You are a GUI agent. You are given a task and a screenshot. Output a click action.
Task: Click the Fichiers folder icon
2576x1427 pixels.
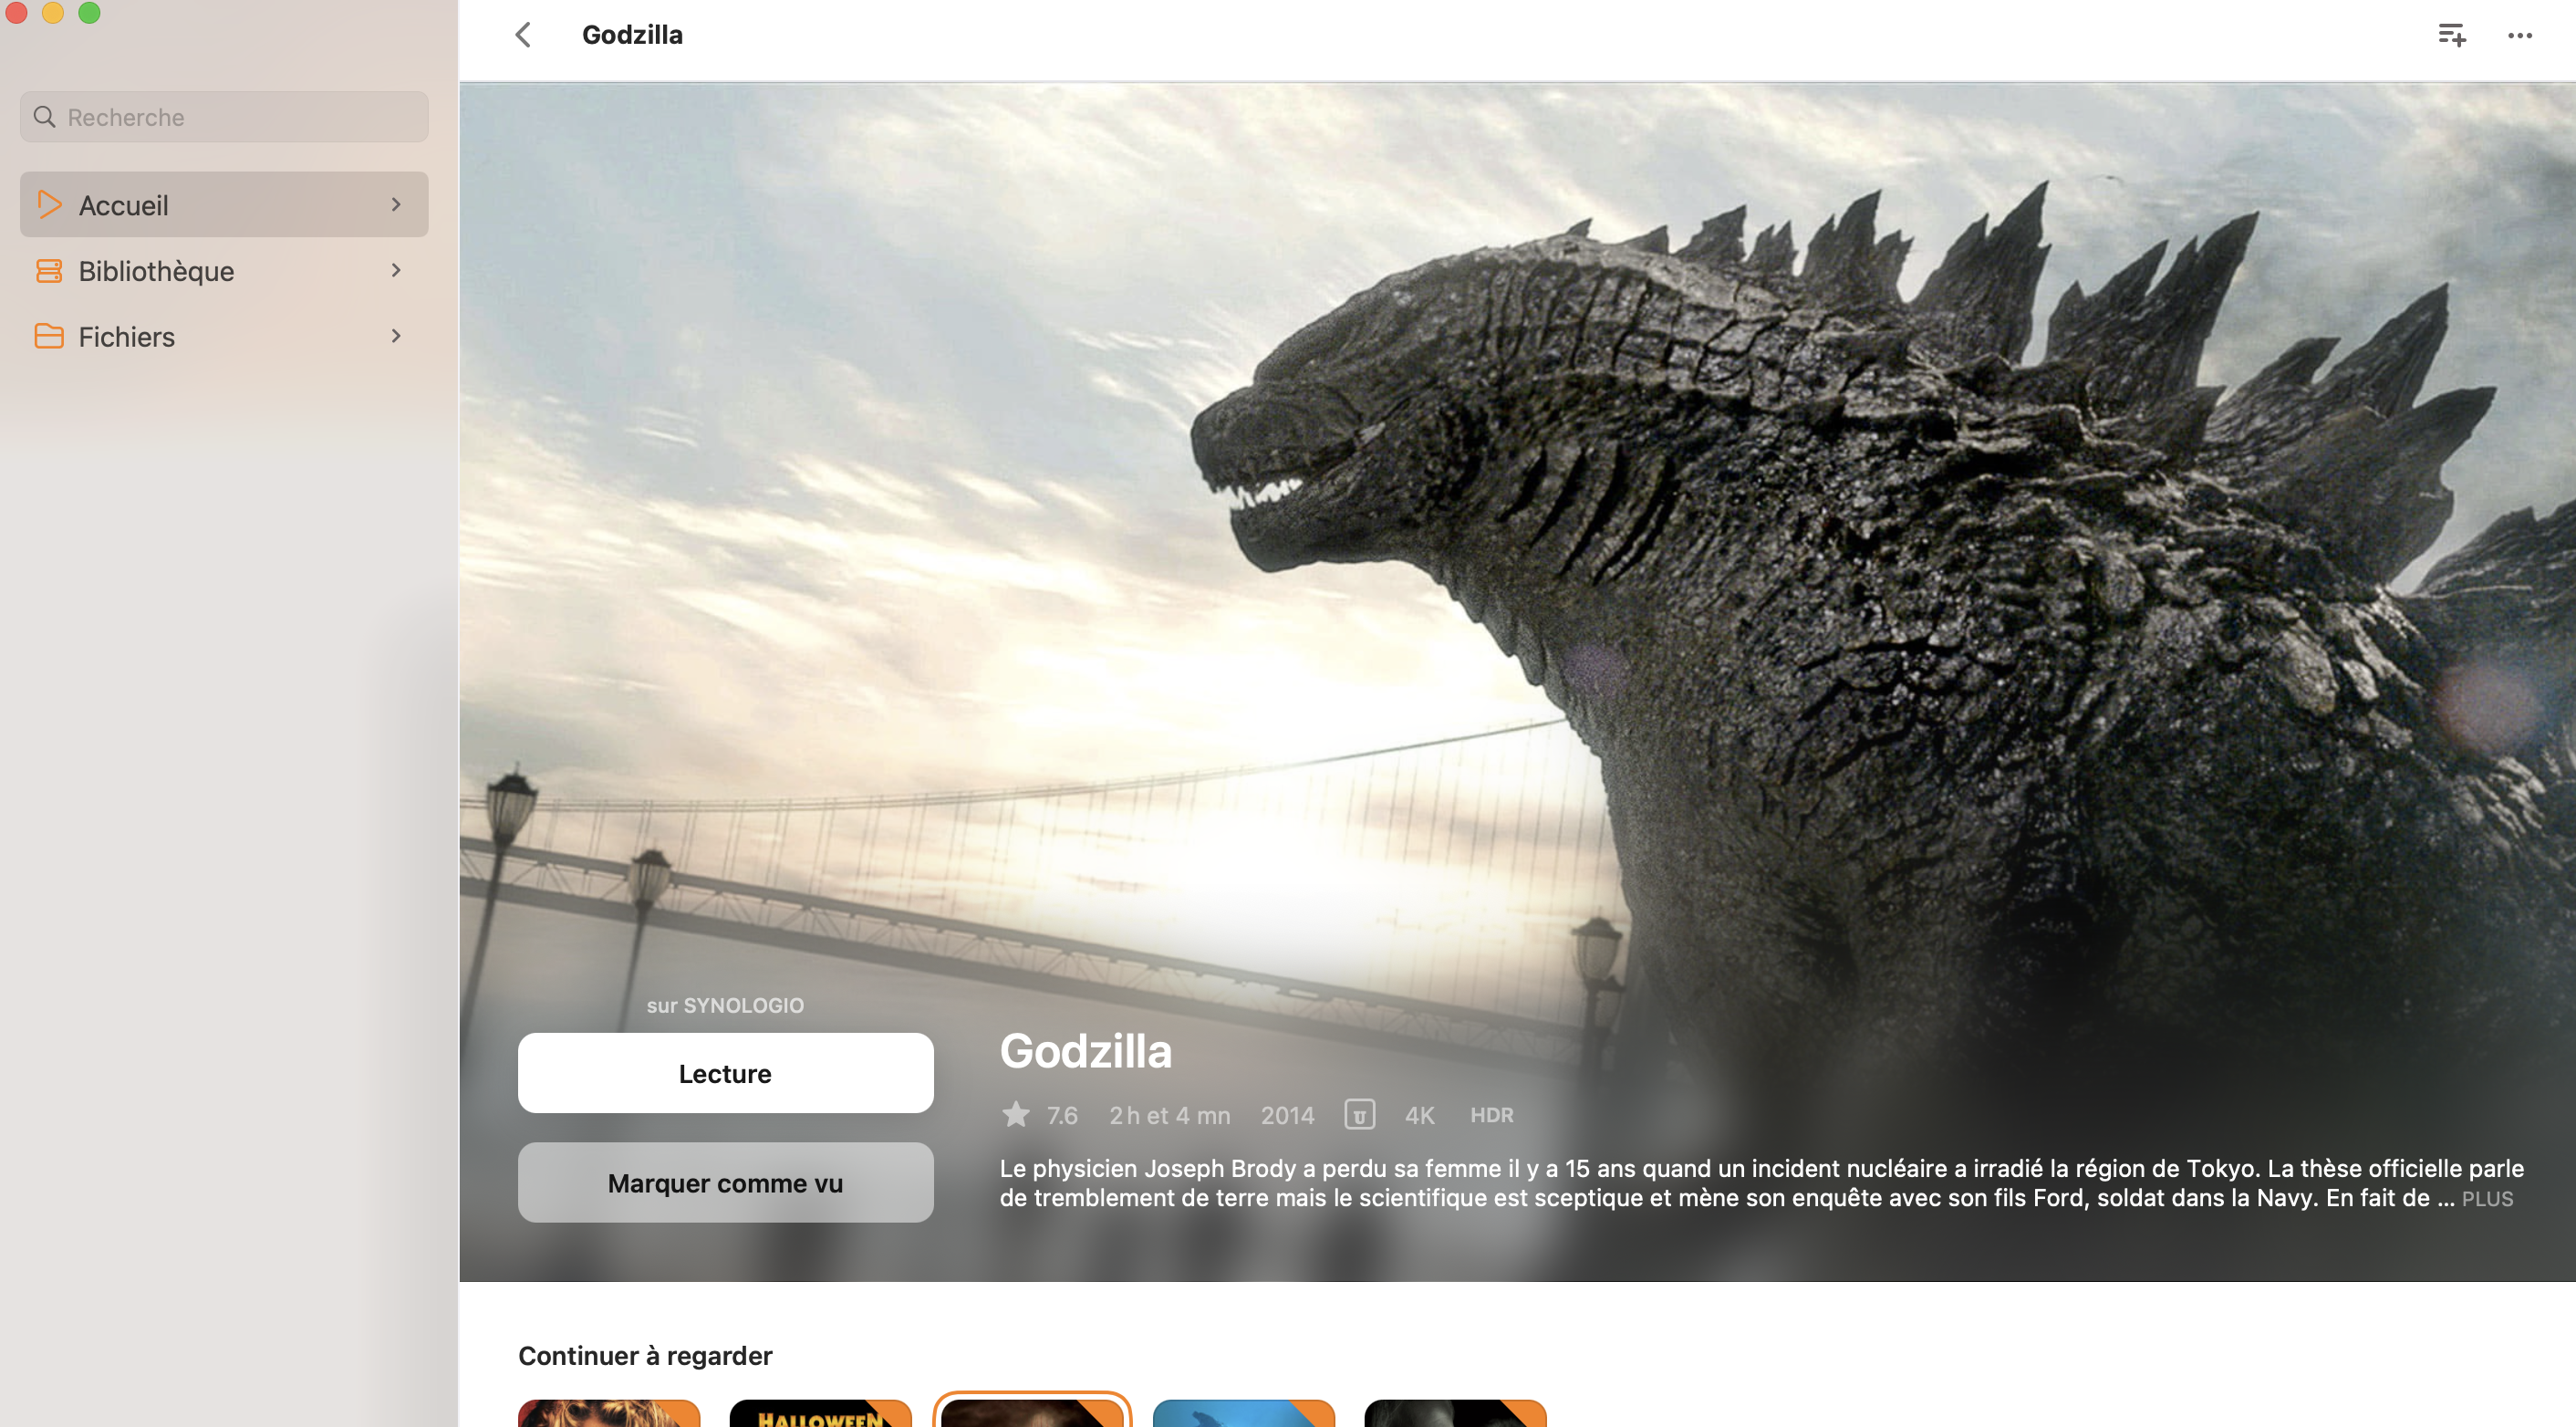pos(49,337)
